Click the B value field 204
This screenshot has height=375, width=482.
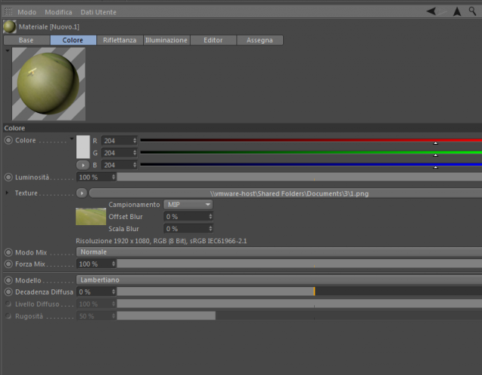(119, 165)
